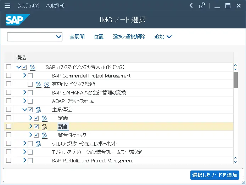Viewport: 246px width, 185px height.
Task: Select the 割当 tree label
Action: pyautogui.click(x=63, y=127)
